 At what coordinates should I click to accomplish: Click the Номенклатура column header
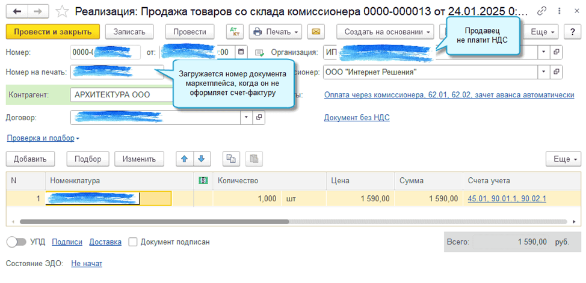click(x=120, y=181)
